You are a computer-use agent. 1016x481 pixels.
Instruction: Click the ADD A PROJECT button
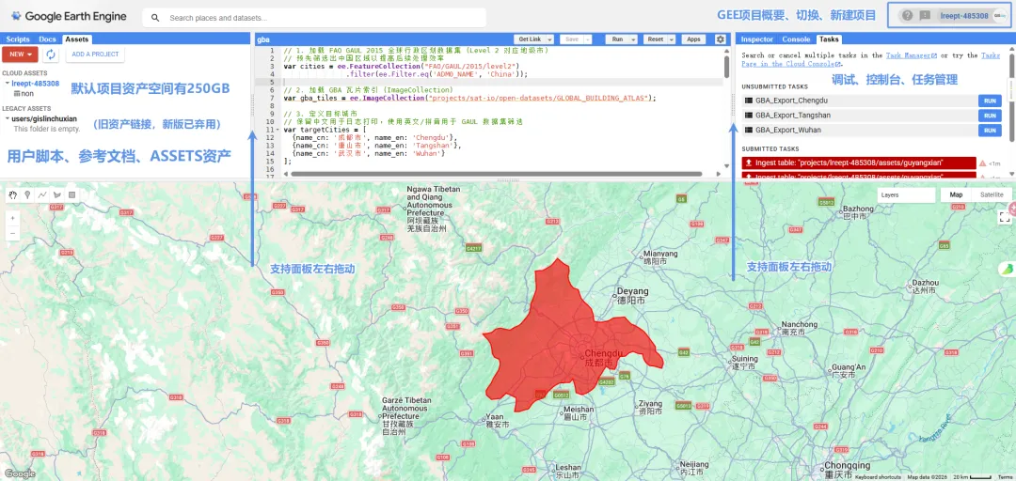[x=95, y=54]
